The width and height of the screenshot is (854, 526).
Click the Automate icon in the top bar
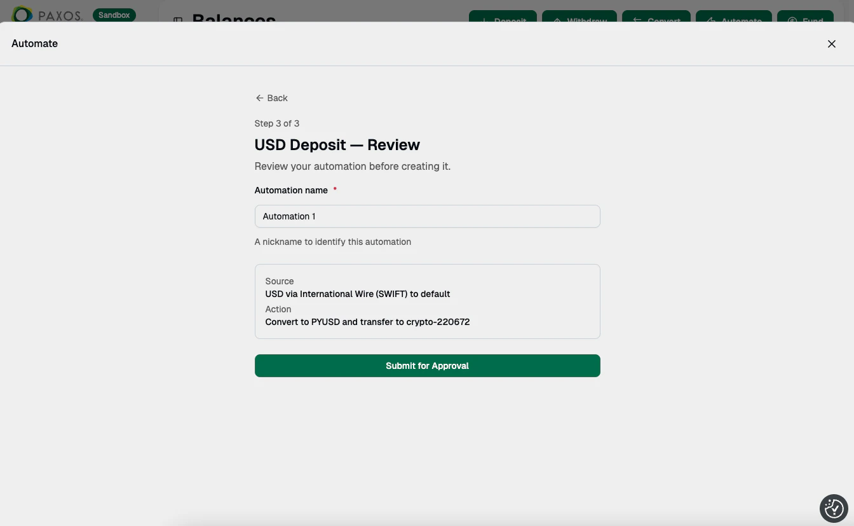pos(711,20)
